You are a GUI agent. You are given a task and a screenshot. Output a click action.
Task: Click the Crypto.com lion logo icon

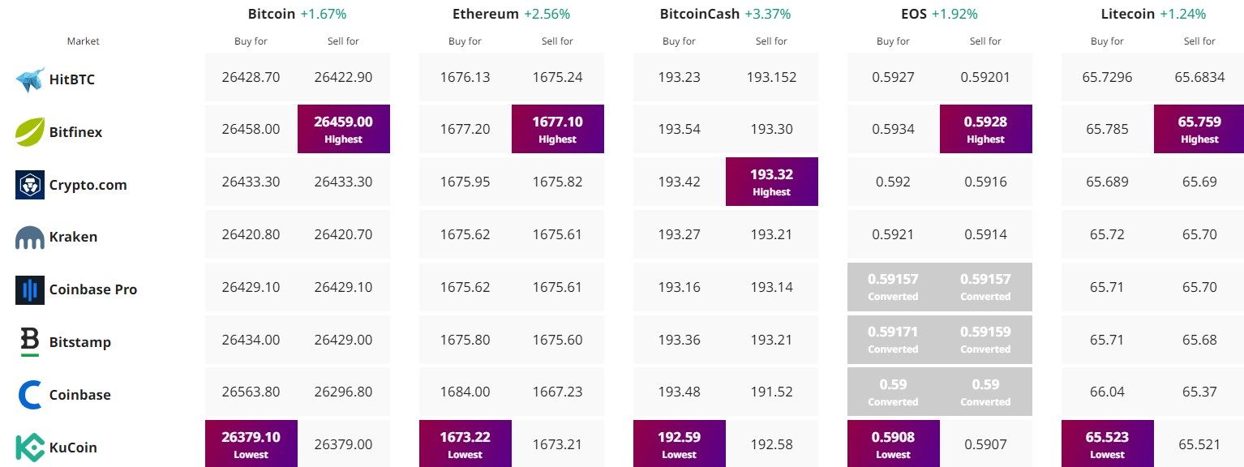30,185
